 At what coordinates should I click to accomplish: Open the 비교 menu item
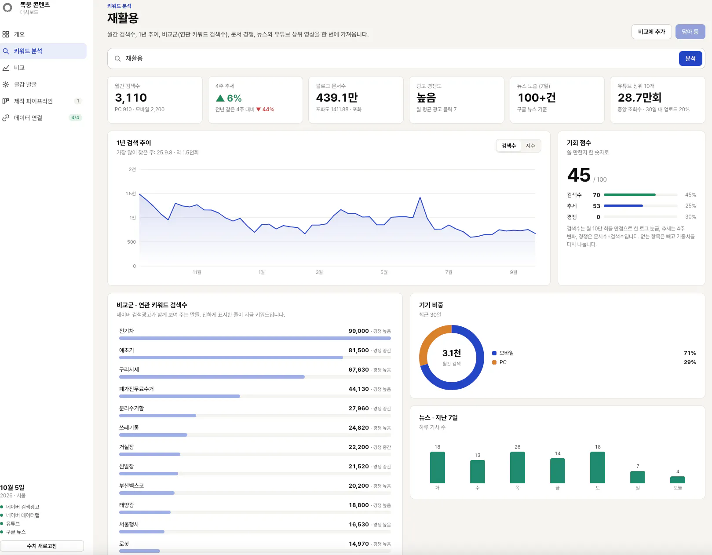pos(43,68)
